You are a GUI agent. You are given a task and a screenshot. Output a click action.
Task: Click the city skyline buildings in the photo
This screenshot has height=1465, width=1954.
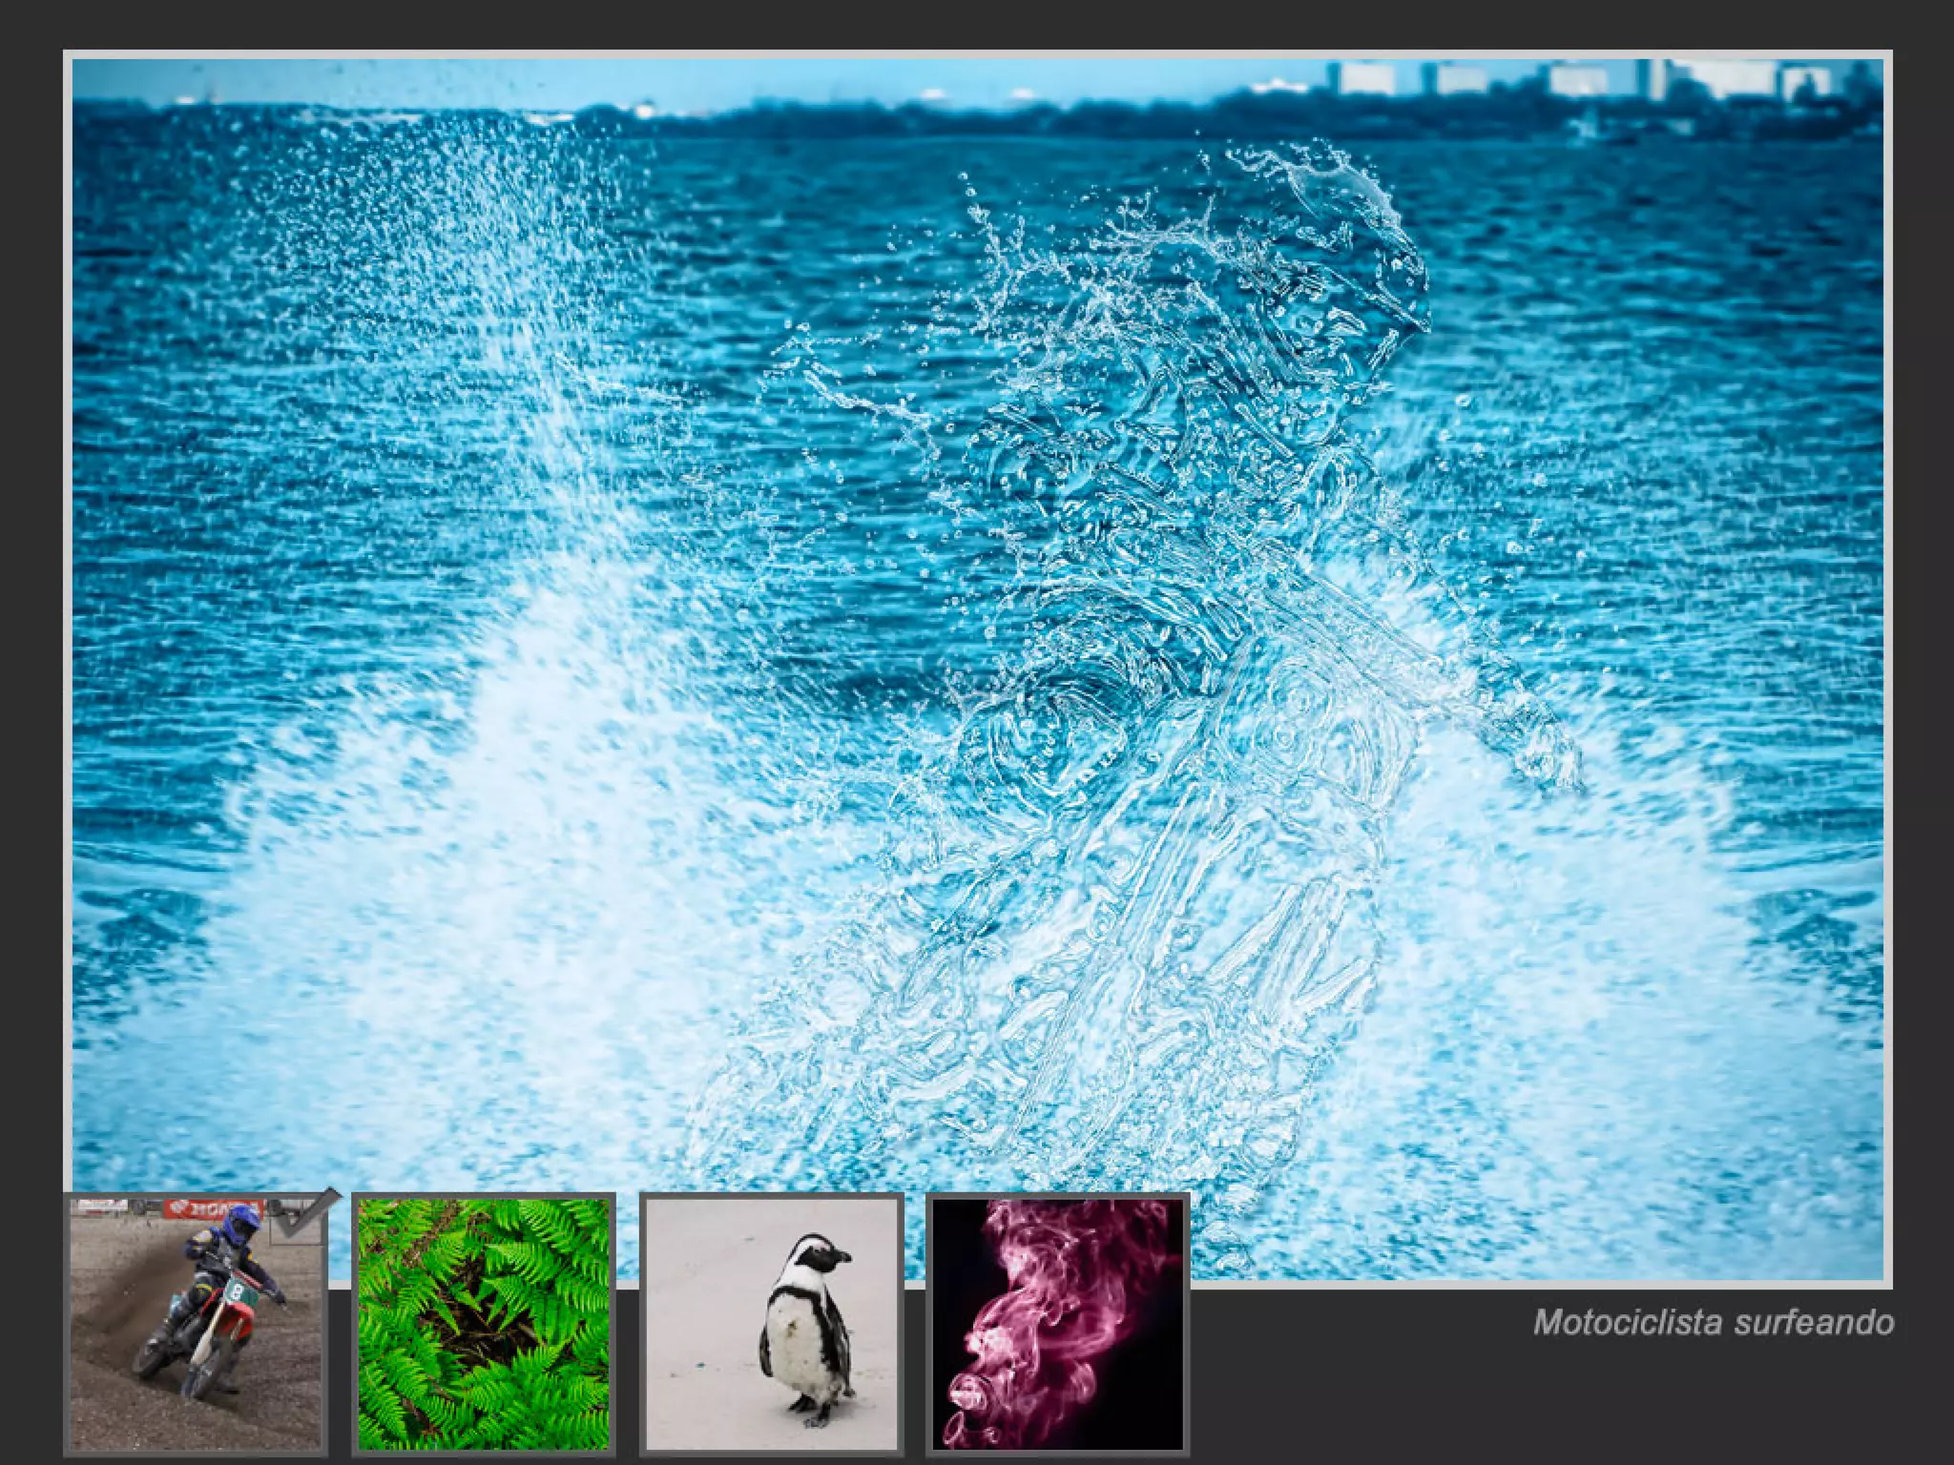1584,80
